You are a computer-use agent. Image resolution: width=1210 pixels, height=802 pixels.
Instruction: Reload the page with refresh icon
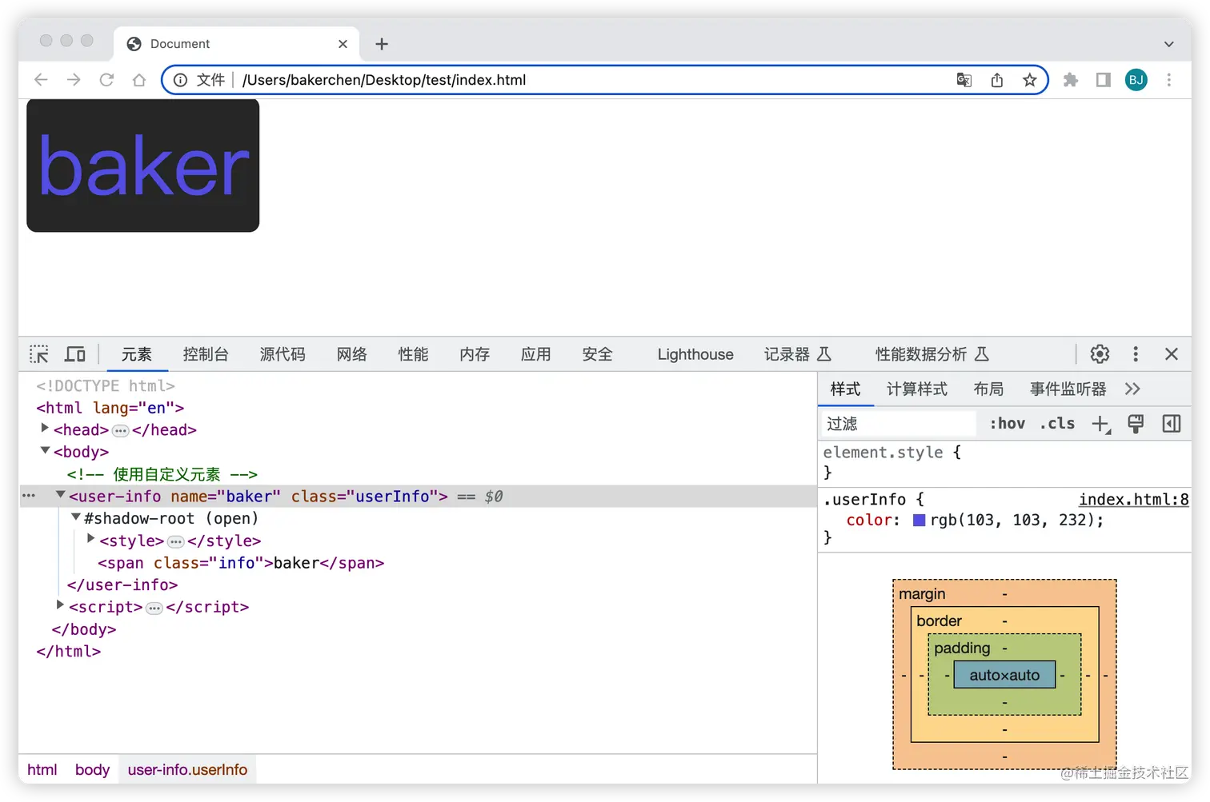coord(106,80)
